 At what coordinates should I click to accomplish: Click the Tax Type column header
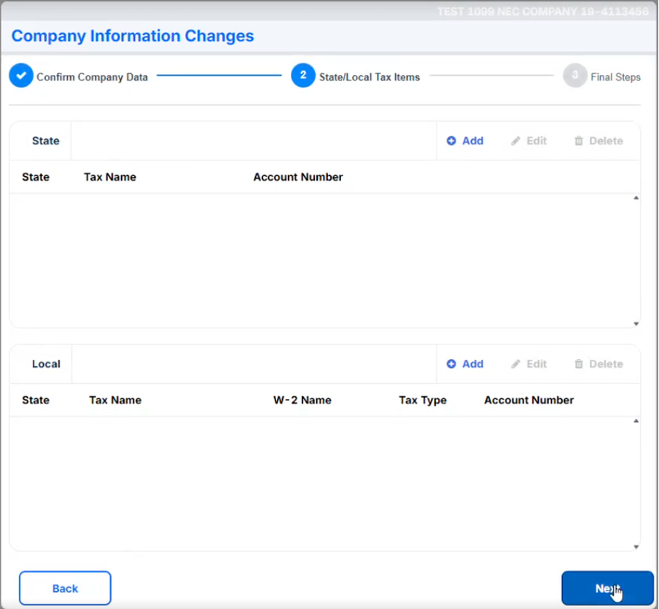coord(423,400)
